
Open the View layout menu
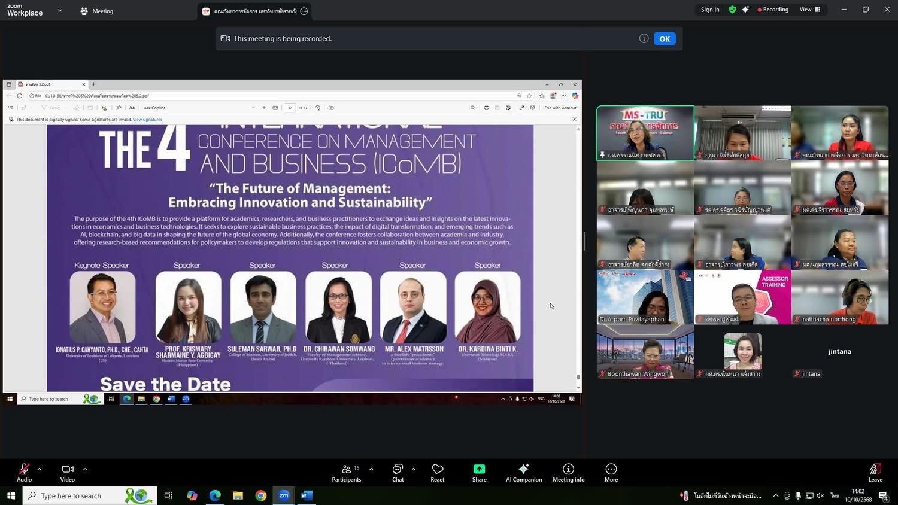[x=809, y=10]
